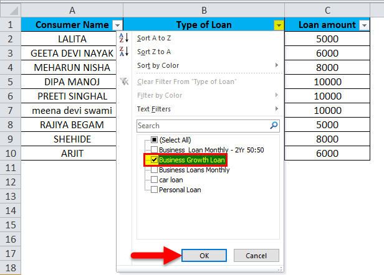Select the cell MEHARUN NISHA
The width and height of the screenshot is (384, 275).
tap(69, 67)
